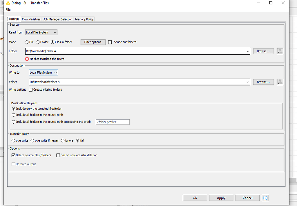Open the Memory Policy tab

(x=84, y=19)
